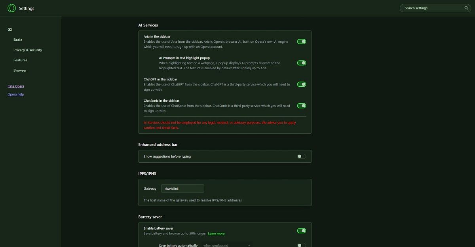Screen dimensions: 475x247
Task: Click the Opera GX logo in the header
Action: (11, 8)
